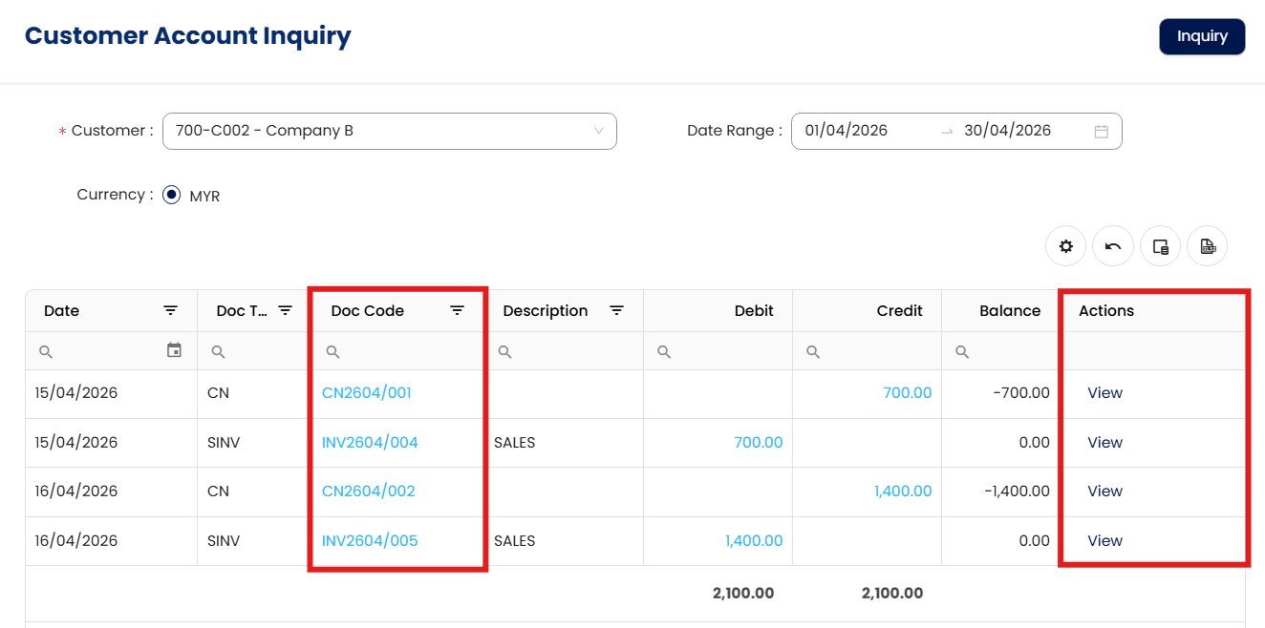1265x628 pixels.
Task: Open the Doc Code column filter icon
Action: [458, 310]
